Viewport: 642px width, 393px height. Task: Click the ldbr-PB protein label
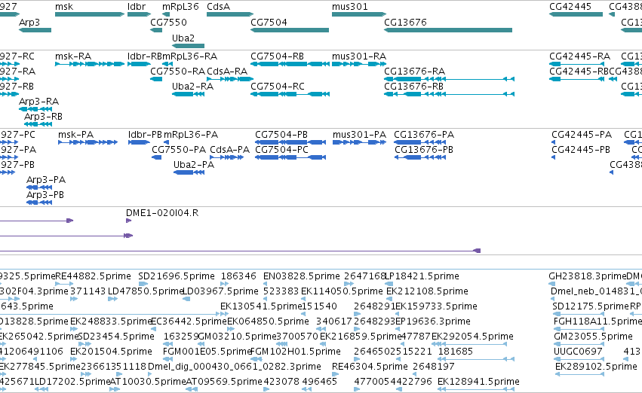click(x=145, y=135)
